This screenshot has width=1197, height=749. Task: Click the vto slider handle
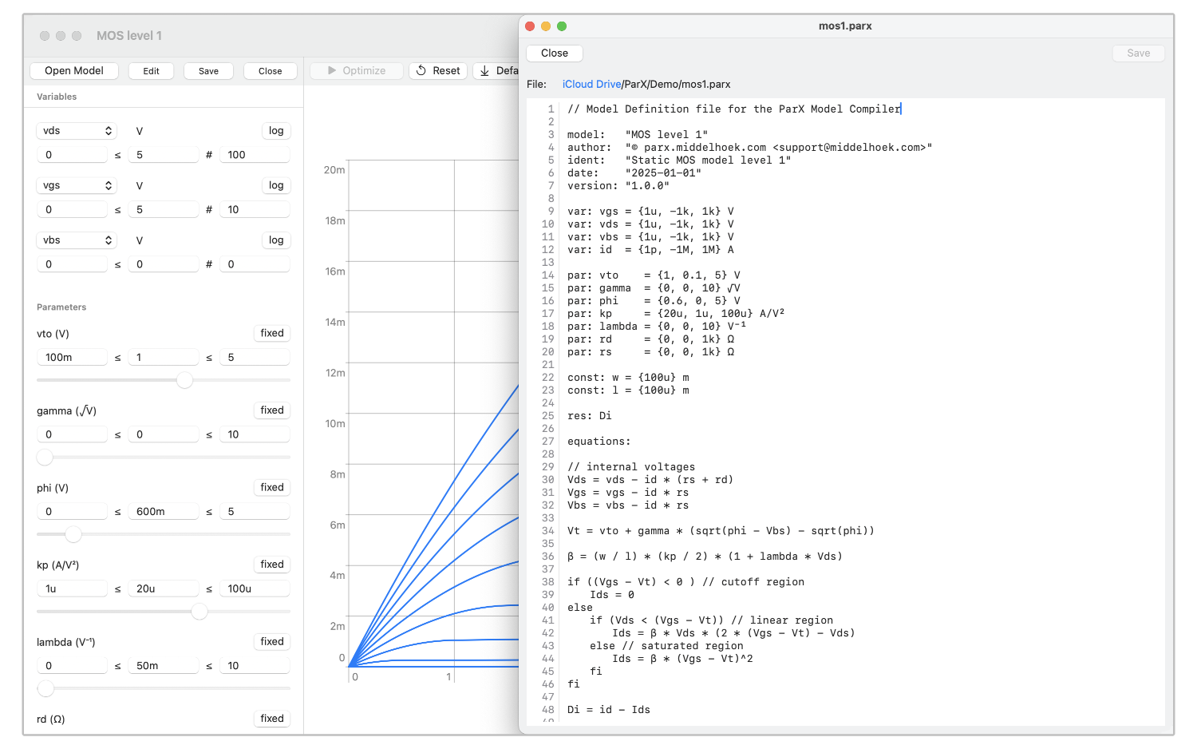(x=184, y=380)
